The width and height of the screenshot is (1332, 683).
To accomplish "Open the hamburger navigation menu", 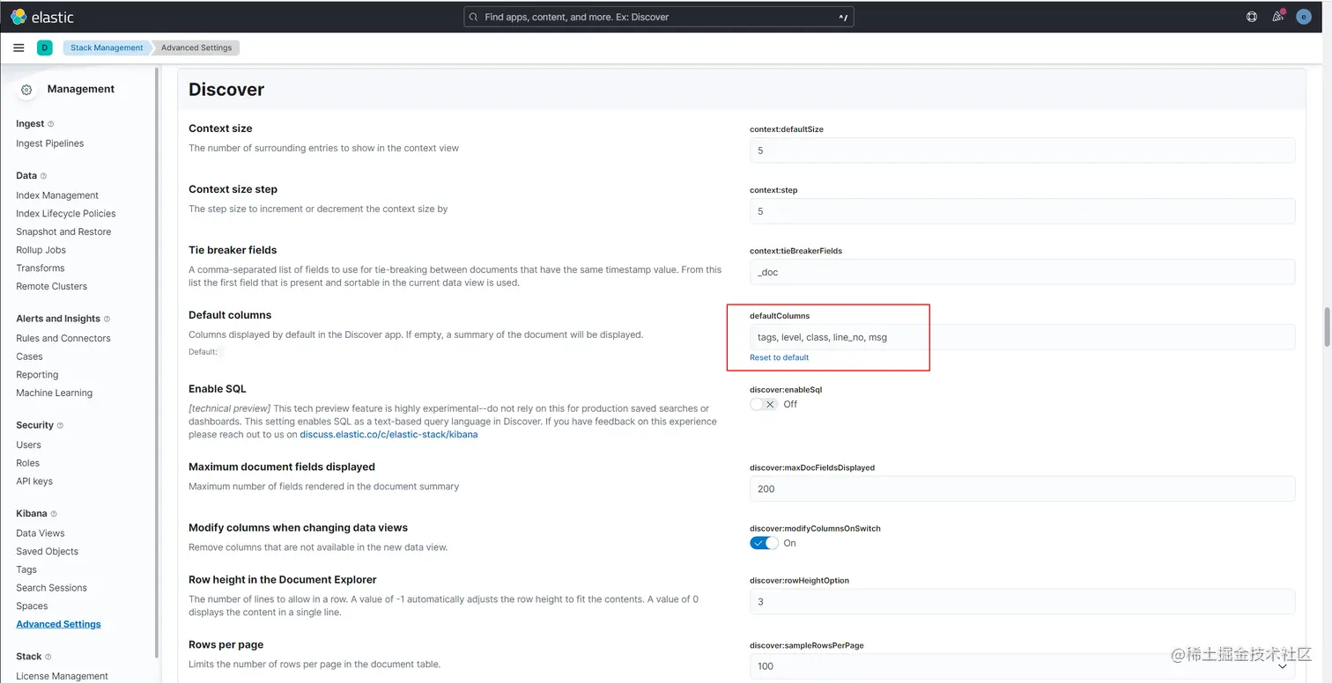I will coord(18,48).
